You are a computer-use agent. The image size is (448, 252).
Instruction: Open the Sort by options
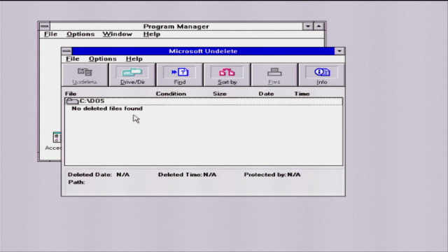coord(227,75)
